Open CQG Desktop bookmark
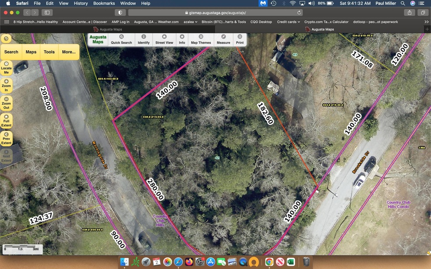This screenshot has height=269, width=431. (261, 22)
